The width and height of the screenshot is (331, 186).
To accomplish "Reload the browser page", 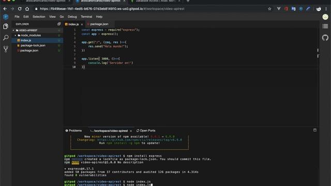I will 20,9.
